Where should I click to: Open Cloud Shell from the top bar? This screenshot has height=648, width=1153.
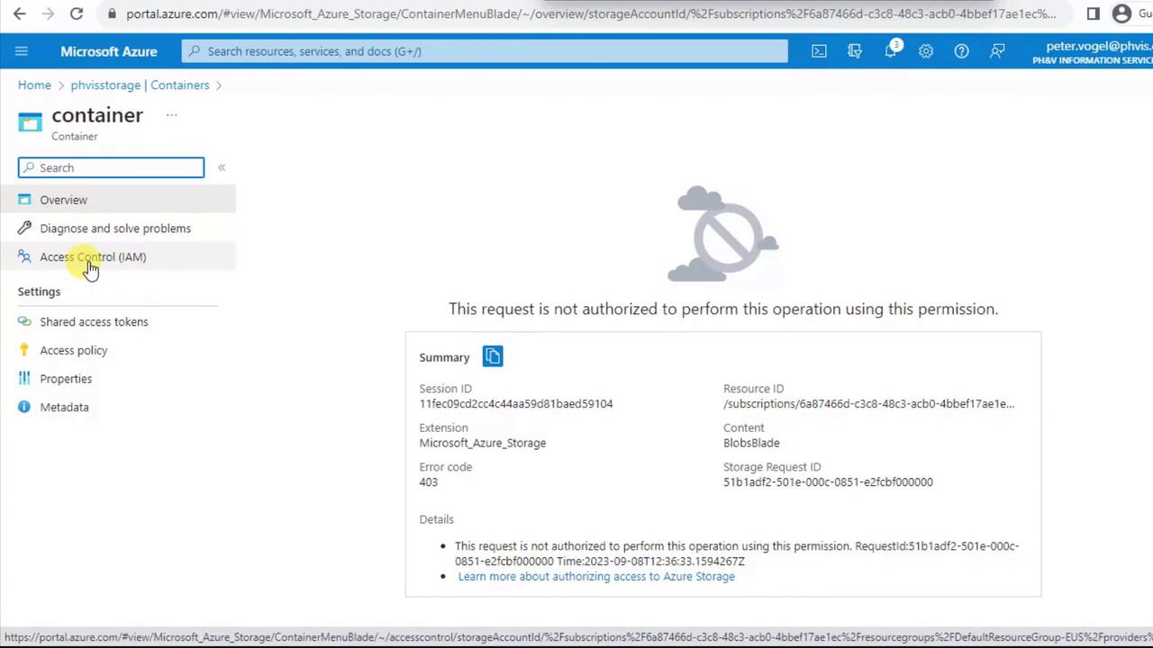[819, 51]
